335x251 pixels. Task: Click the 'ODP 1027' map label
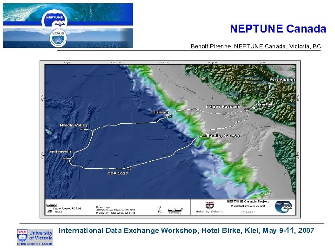click(x=118, y=173)
